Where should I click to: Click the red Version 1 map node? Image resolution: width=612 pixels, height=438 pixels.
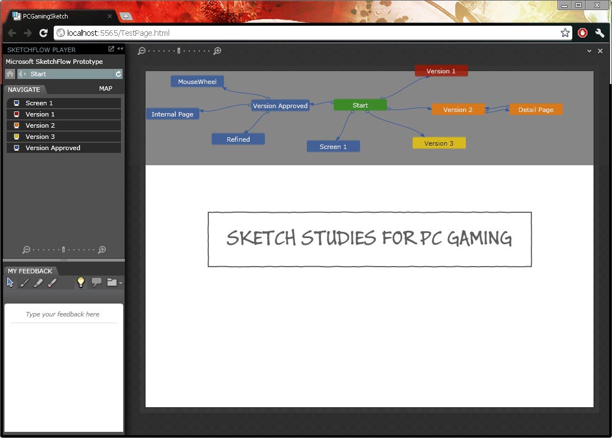tap(441, 71)
